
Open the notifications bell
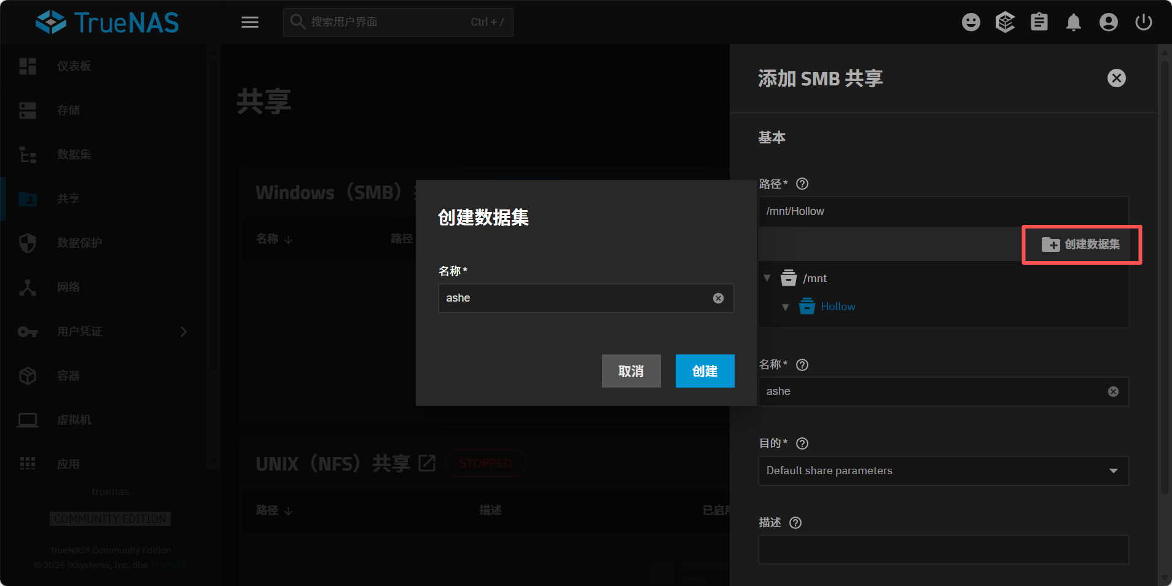(1073, 23)
